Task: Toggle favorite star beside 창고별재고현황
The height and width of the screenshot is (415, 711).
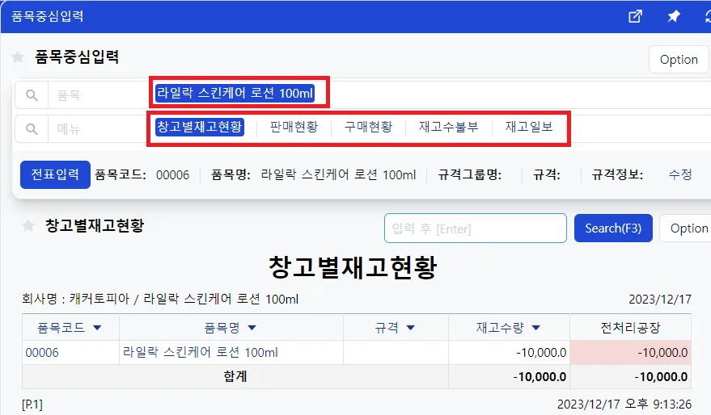Action: pyautogui.click(x=28, y=225)
